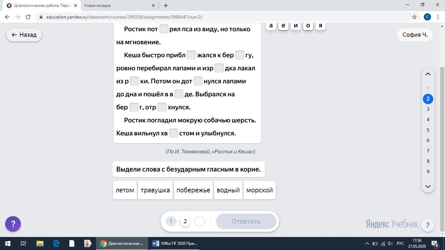Open Chrome profile avatar C
The height and width of the screenshot is (250, 445).
(427, 17)
